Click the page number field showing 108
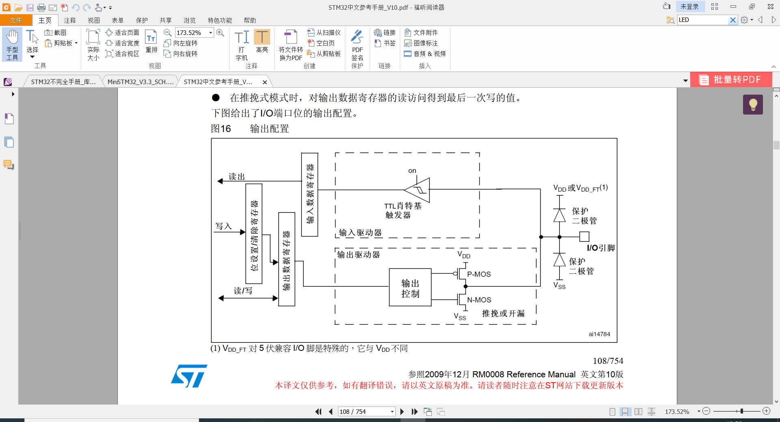The height and width of the screenshot is (422, 780). pyautogui.click(x=364, y=411)
